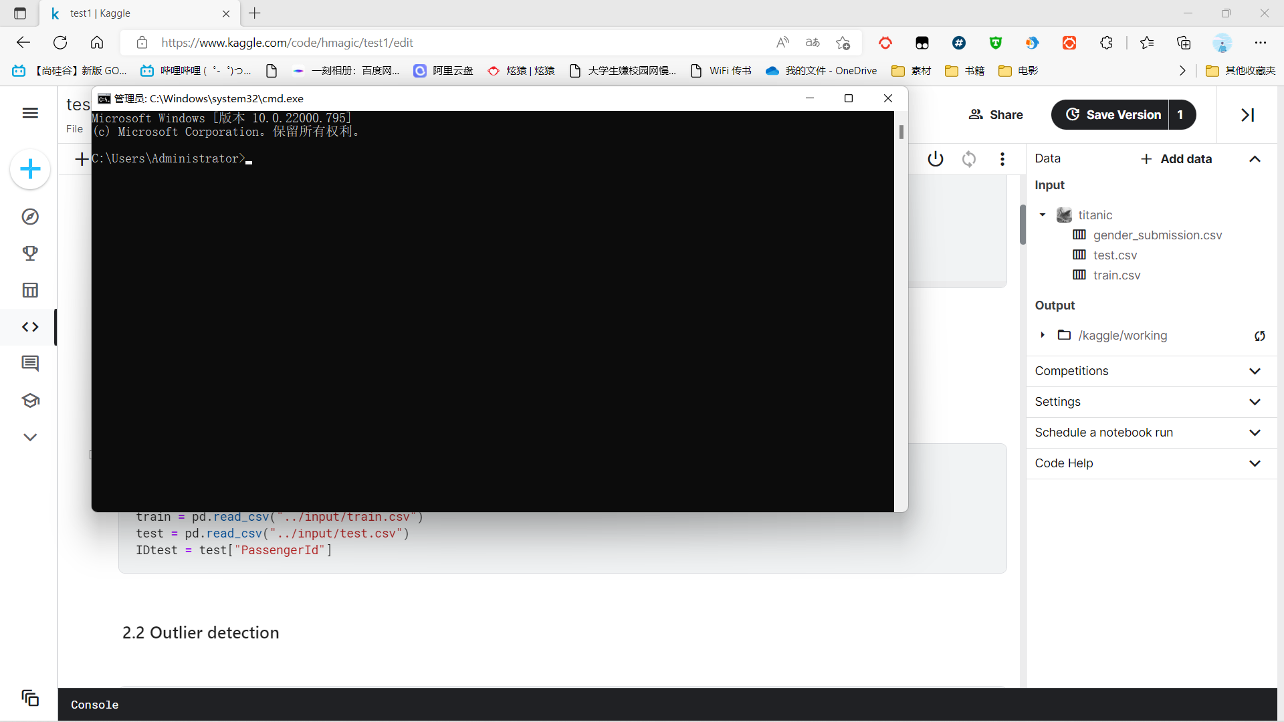Click the copy panels icon at bottom-left

tap(30, 698)
